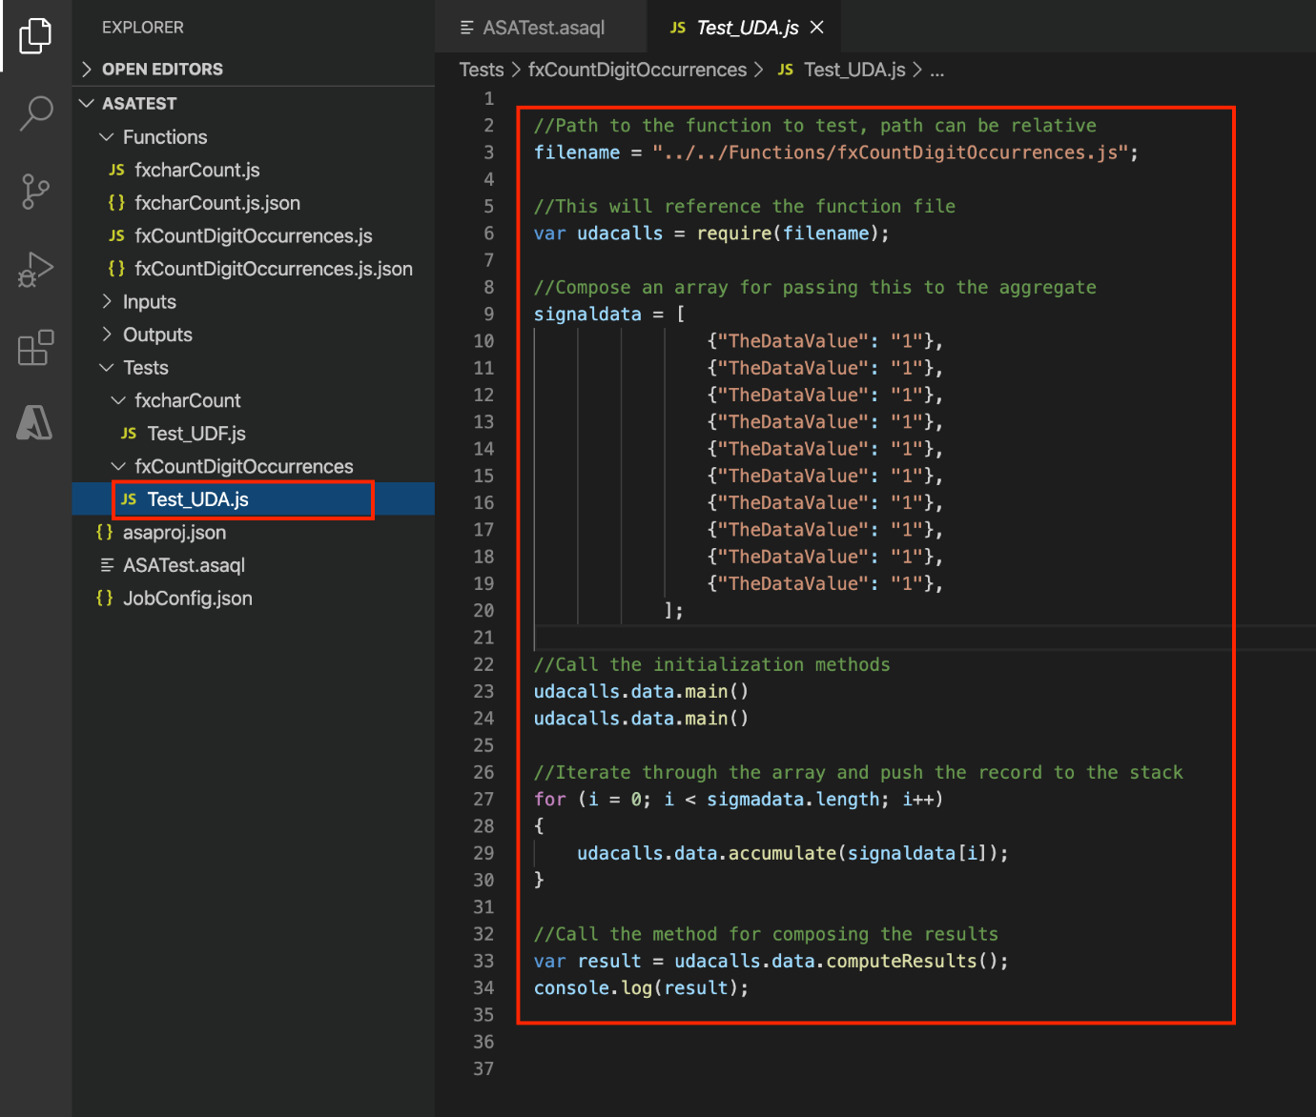
Task: Open the Source Control view icon
Action: (35, 192)
